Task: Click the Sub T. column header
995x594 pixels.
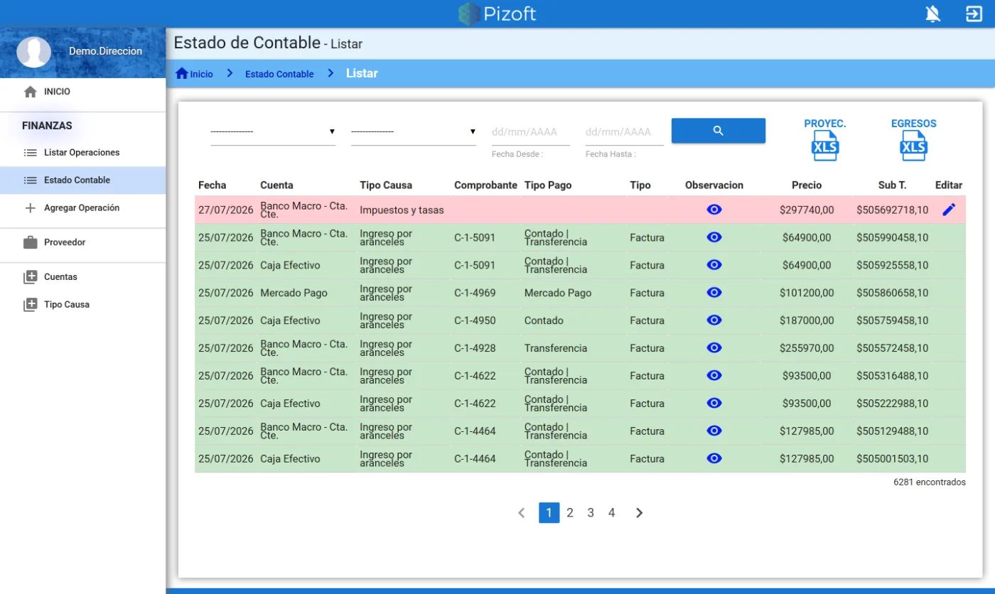Action: tap(892, 185)
